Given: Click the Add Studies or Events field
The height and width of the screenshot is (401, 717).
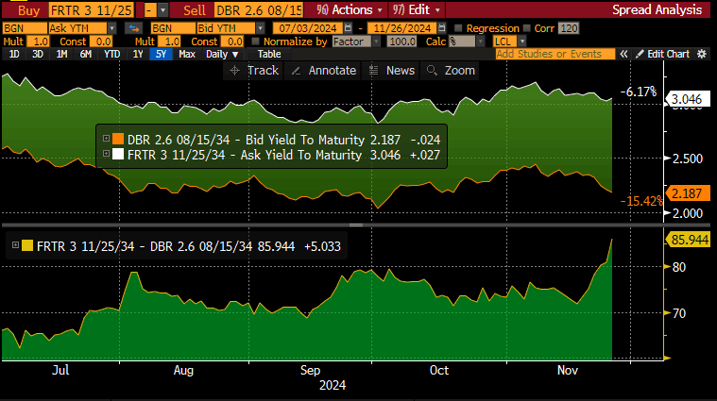Looking at the screenshot, I should point(555,54).
